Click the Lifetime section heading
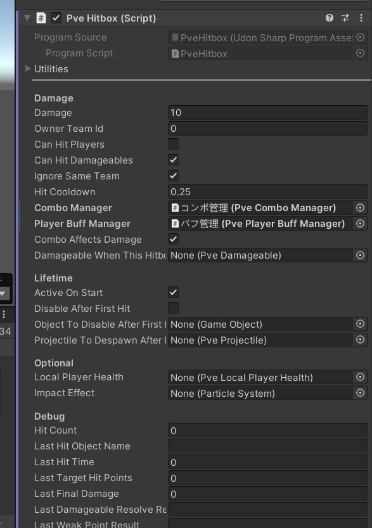 pos(53,278)
